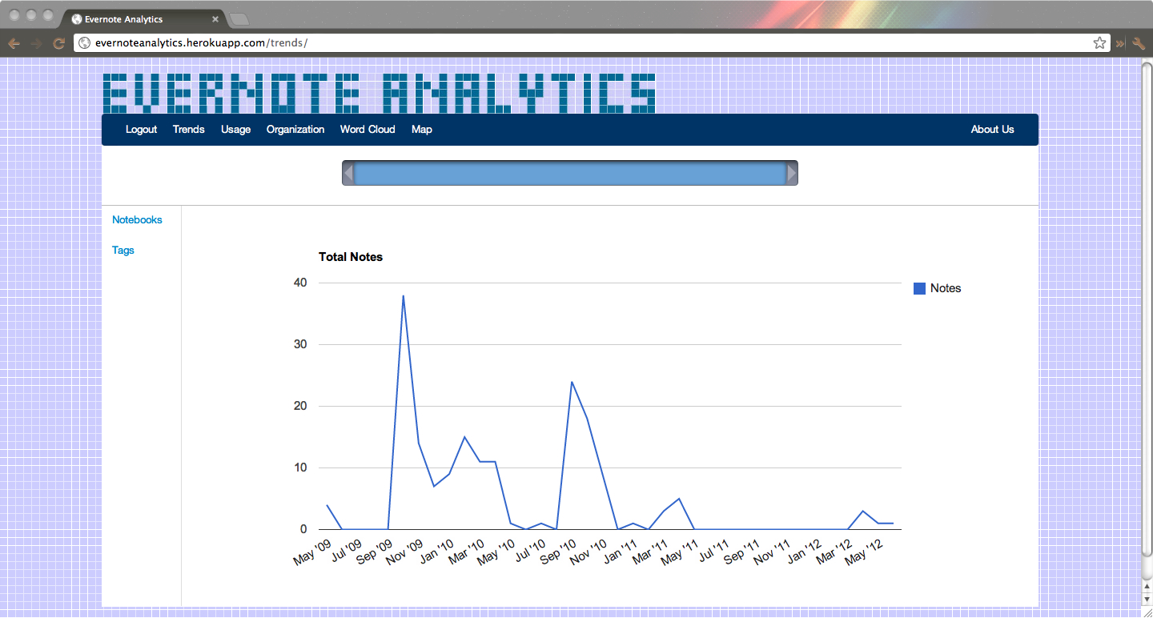Click the browser back arrow

[x=14, y=43]
